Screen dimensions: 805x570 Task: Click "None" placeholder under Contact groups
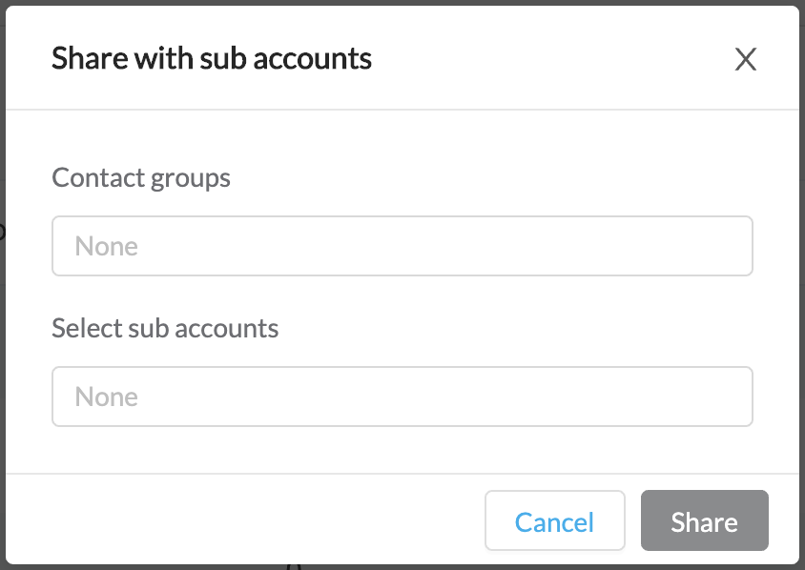tap(107, 247)
